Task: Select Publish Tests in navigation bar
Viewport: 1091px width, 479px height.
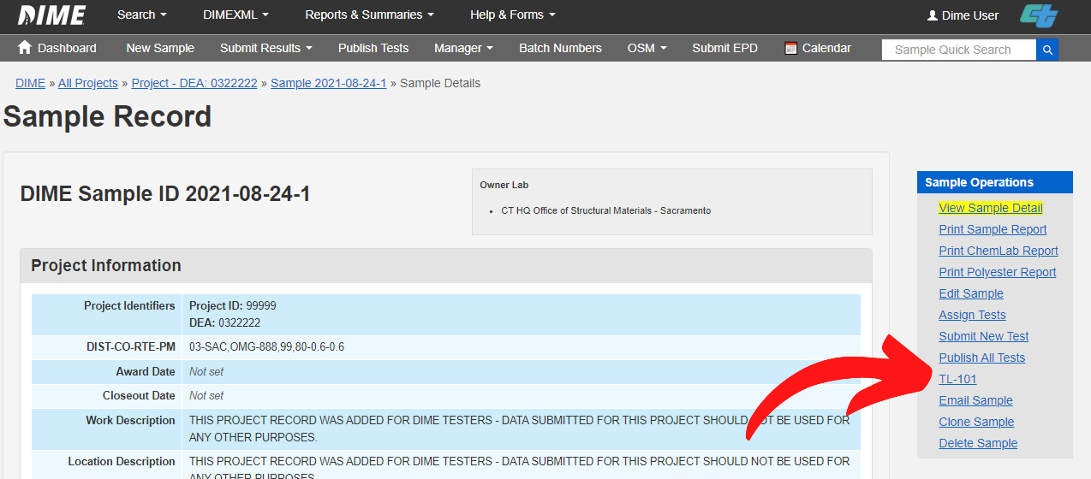Action: click(x=373, y=48)
